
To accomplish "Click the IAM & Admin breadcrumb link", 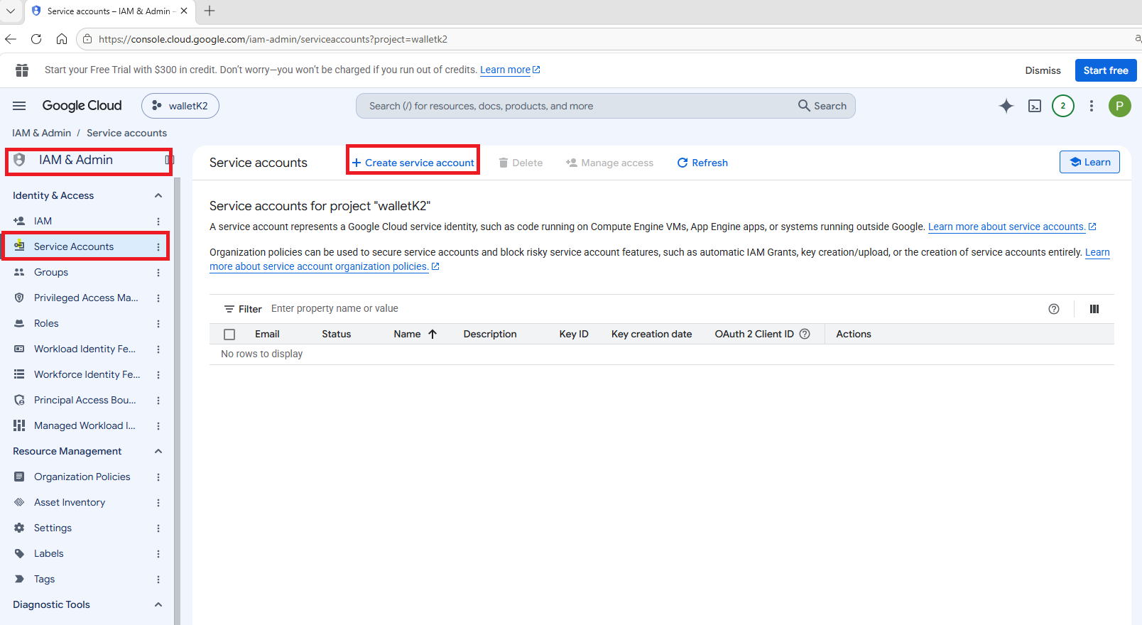I will click(42, 133).
